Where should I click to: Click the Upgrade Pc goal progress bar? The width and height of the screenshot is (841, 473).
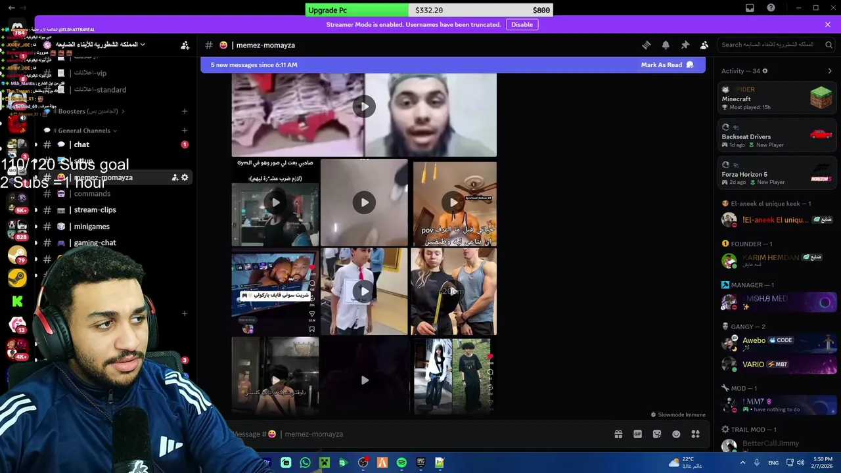click(x=428, y=10)
